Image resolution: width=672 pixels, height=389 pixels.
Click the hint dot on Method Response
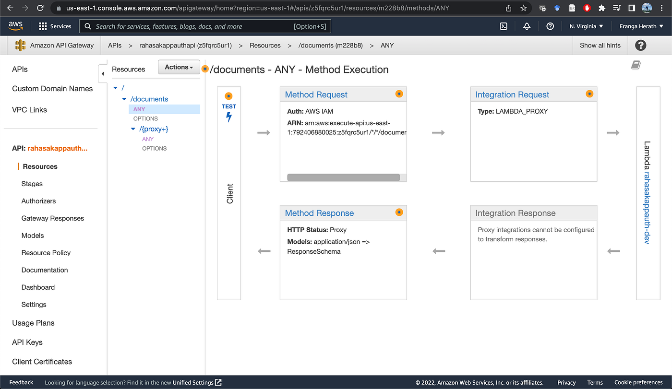[x=399, y=212]
